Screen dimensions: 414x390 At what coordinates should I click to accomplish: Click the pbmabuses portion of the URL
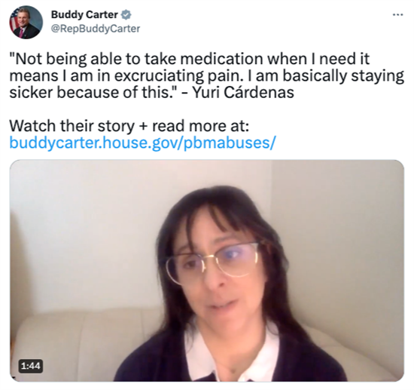coord(226,143)
